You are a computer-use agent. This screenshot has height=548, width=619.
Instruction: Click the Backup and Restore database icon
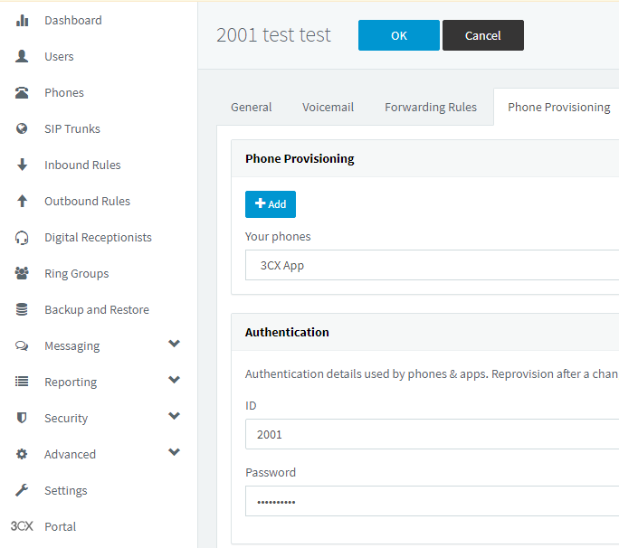22,309
